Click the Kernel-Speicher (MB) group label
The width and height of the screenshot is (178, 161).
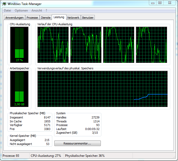pos(23,136)
